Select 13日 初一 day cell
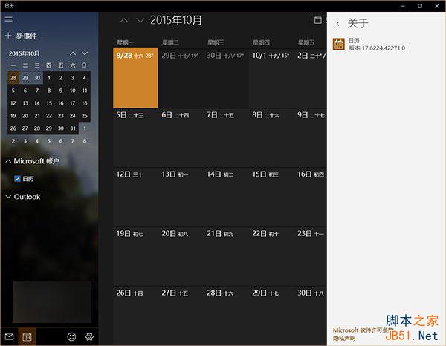Screen dimensions: 446x346 point(181,198)
